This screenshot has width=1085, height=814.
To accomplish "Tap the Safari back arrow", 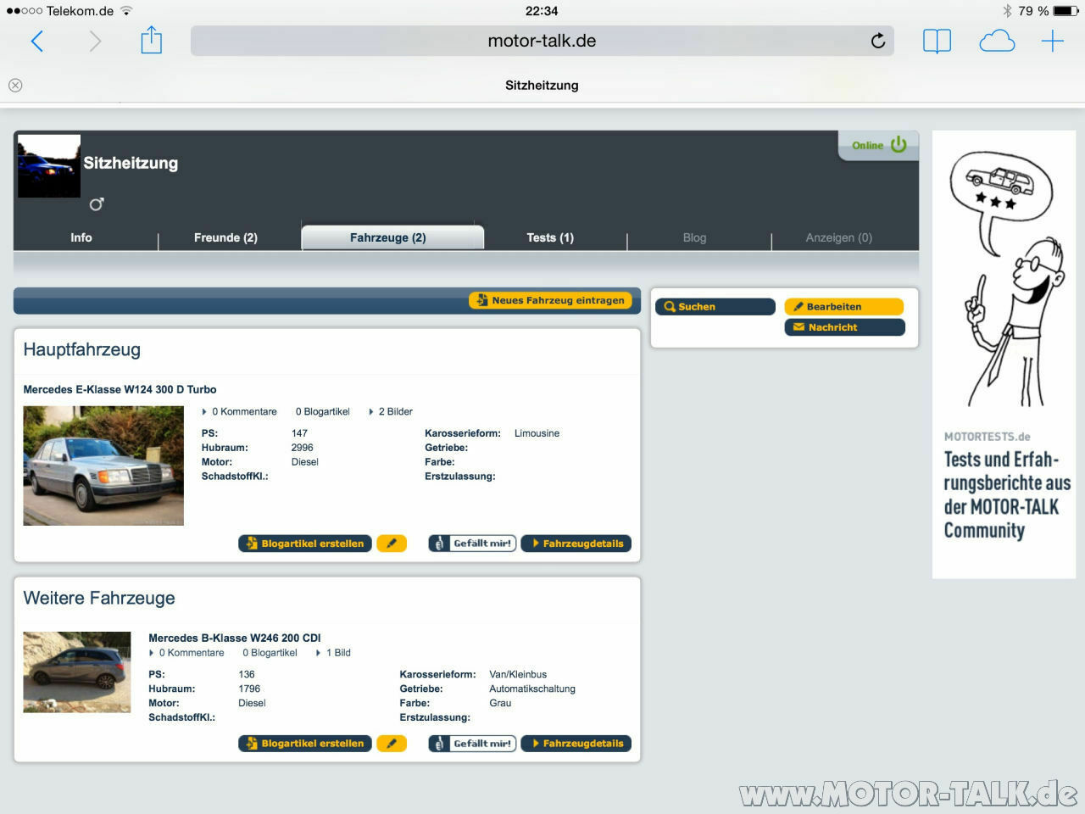I will coord(37,41).
